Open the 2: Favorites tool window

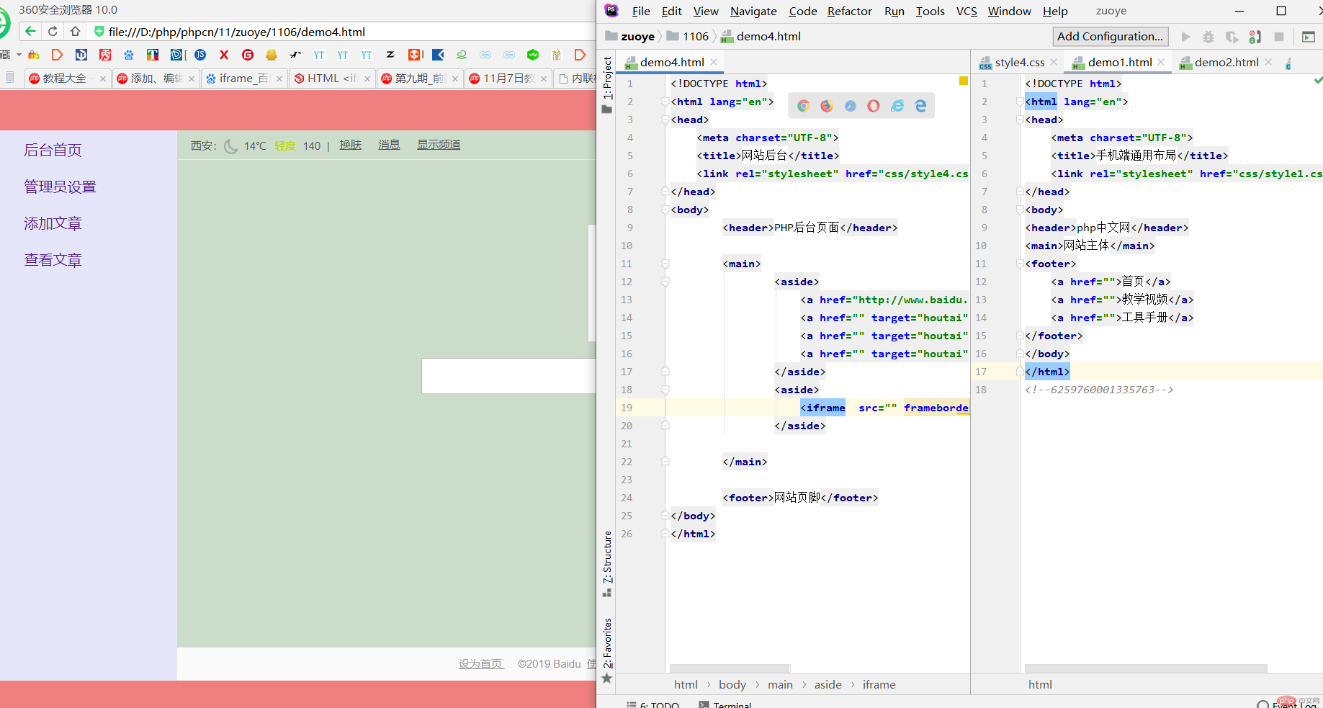pyautogui.click(x=607, y=650)
